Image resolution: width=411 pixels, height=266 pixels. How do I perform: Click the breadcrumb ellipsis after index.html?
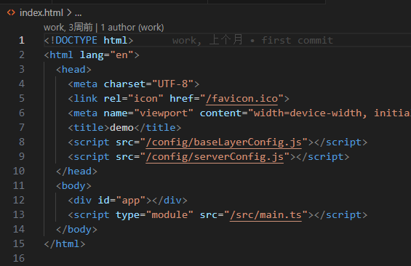point(78,13)
